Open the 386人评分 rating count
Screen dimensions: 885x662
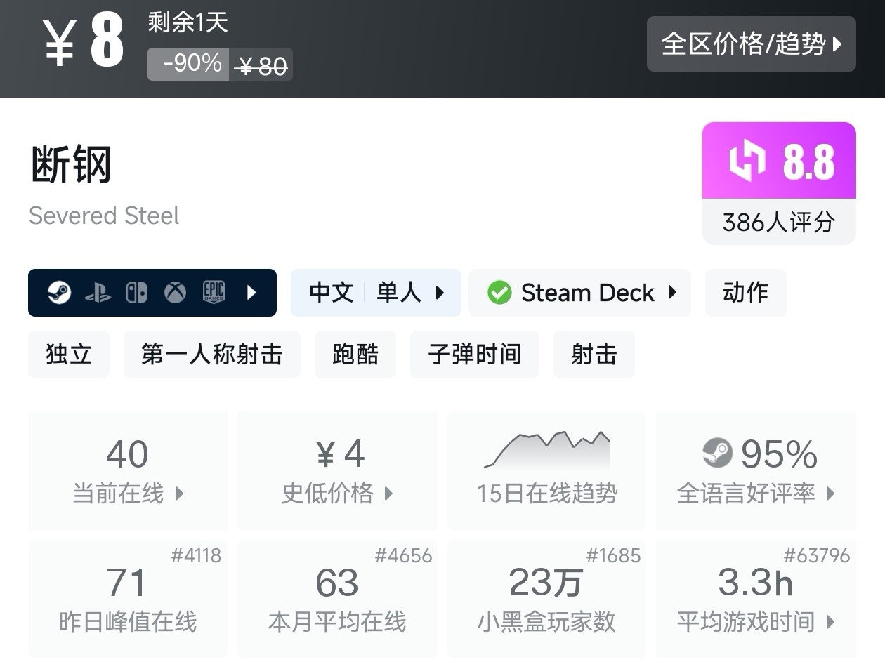click(x=778, y=223)
